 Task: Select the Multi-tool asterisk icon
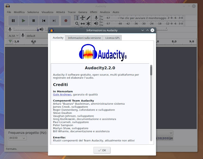[88, 24]
